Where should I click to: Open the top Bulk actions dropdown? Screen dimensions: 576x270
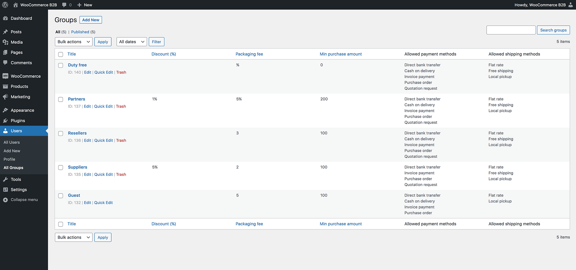coord(73,42)
